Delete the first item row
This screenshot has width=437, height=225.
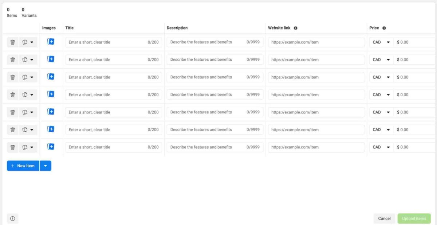tap(12, 42)
